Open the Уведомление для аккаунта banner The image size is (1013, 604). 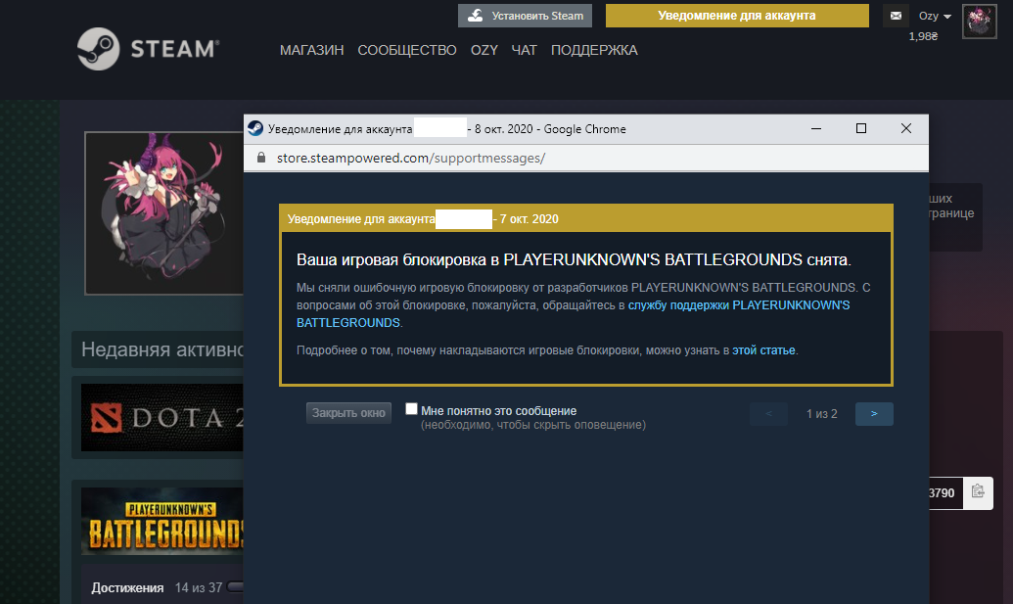click(737, 16)
